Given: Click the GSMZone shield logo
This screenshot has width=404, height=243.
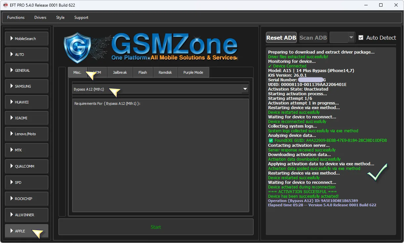Looking at the screenshot, I should pyautogui.click(x=77, y=48).
